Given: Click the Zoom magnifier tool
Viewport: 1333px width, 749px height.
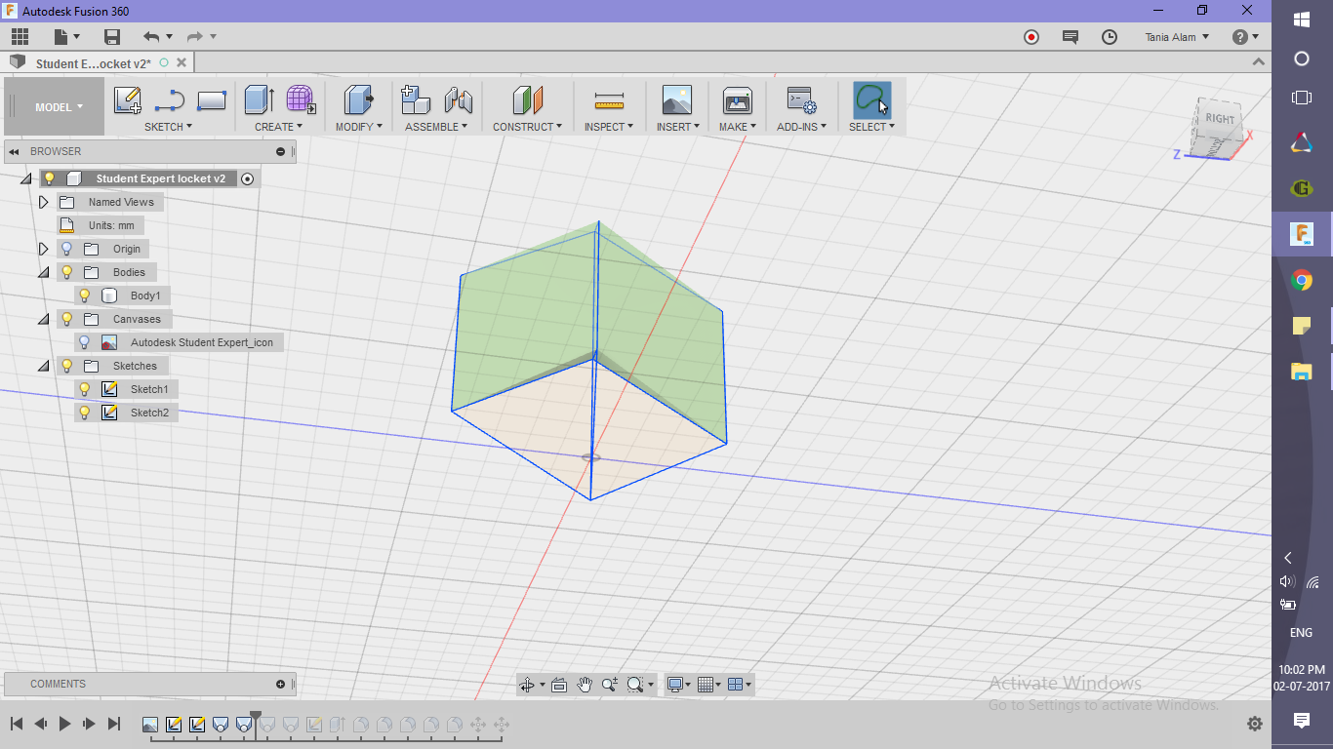Looking at the screenshot, I should (610, 685).
